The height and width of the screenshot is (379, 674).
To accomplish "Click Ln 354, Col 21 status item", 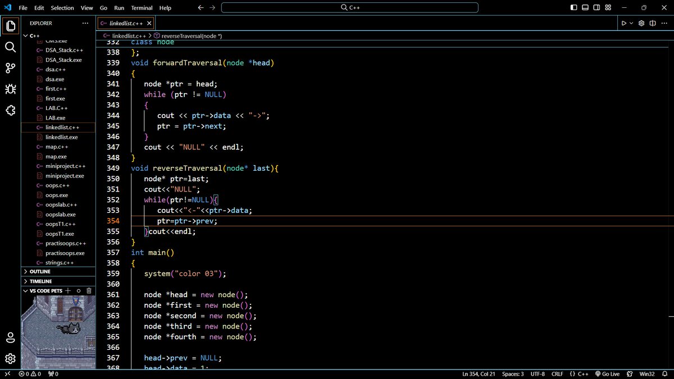I will (x=477, y=374).
